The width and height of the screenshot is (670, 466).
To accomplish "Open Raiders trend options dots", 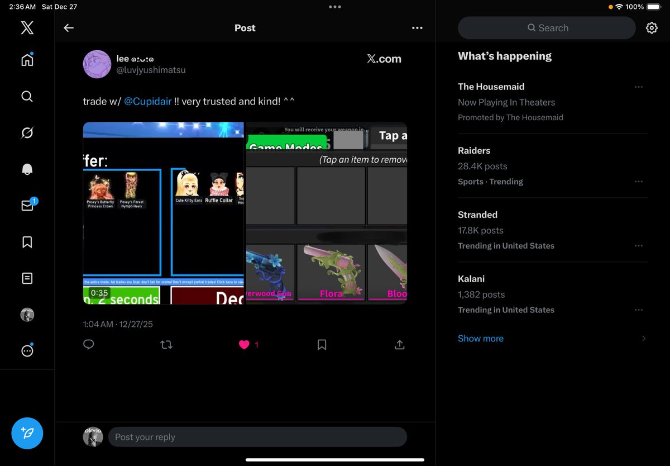I will (639, 182).
